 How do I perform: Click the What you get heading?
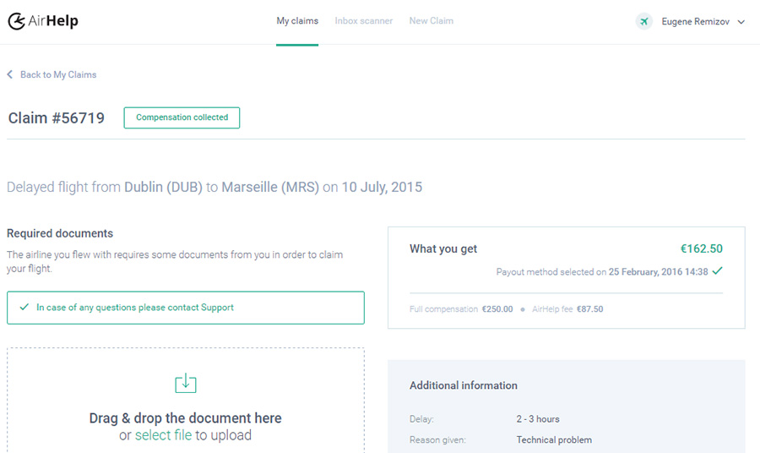pos(443,248)
